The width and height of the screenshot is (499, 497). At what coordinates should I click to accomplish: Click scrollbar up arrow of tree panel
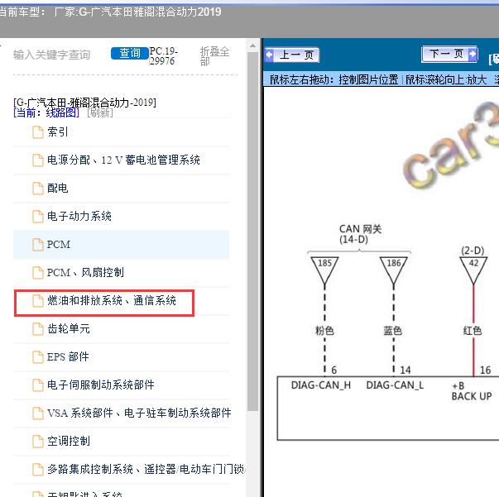pyautogui.click(x=252, y=45)
